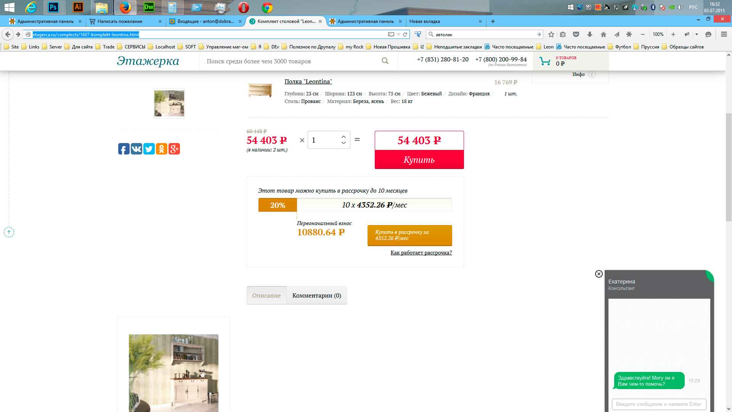Viewport: 732px width, 412px height.
Task: Increase quantity with the up arrow
Action: point(344,137)
